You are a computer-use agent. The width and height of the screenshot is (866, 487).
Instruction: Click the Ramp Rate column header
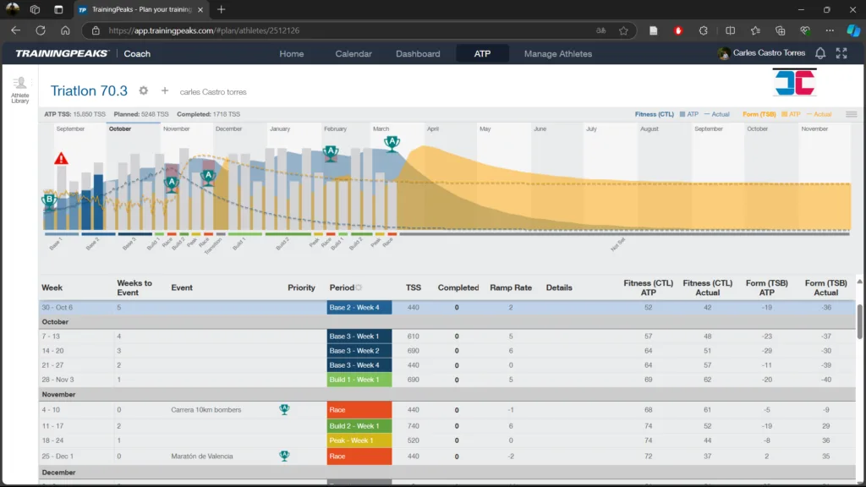[511, 287]
